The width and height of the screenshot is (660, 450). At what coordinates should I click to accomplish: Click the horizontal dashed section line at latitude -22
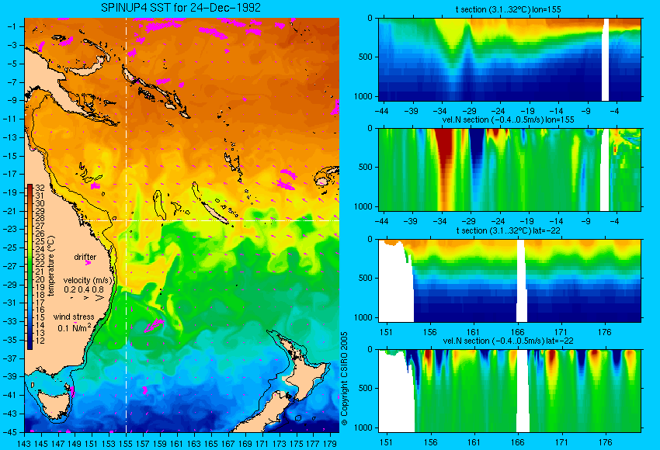tap(210, 220)
